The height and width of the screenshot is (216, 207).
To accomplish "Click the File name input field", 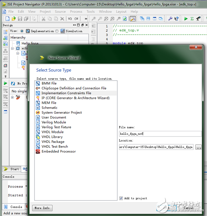I will coord(160,134).
